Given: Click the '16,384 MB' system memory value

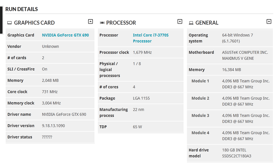Looking at the screenshot, I should (232, 70).
